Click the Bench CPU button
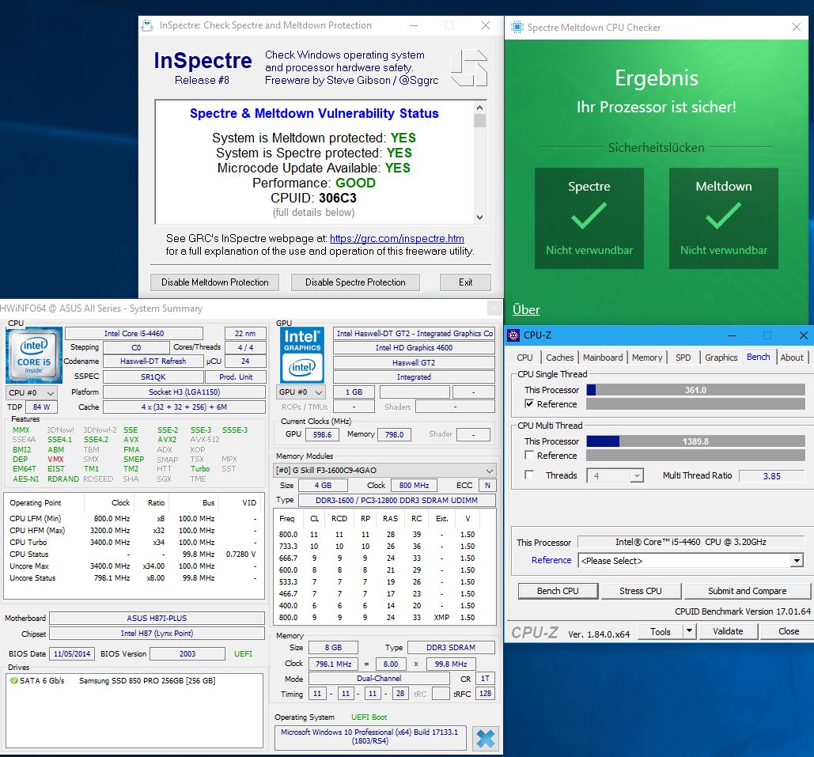 [558, 591]
